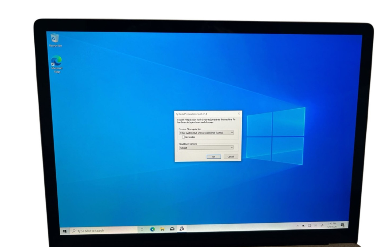
Task: Click the Sysprep description text
Action: click(206, 121)
